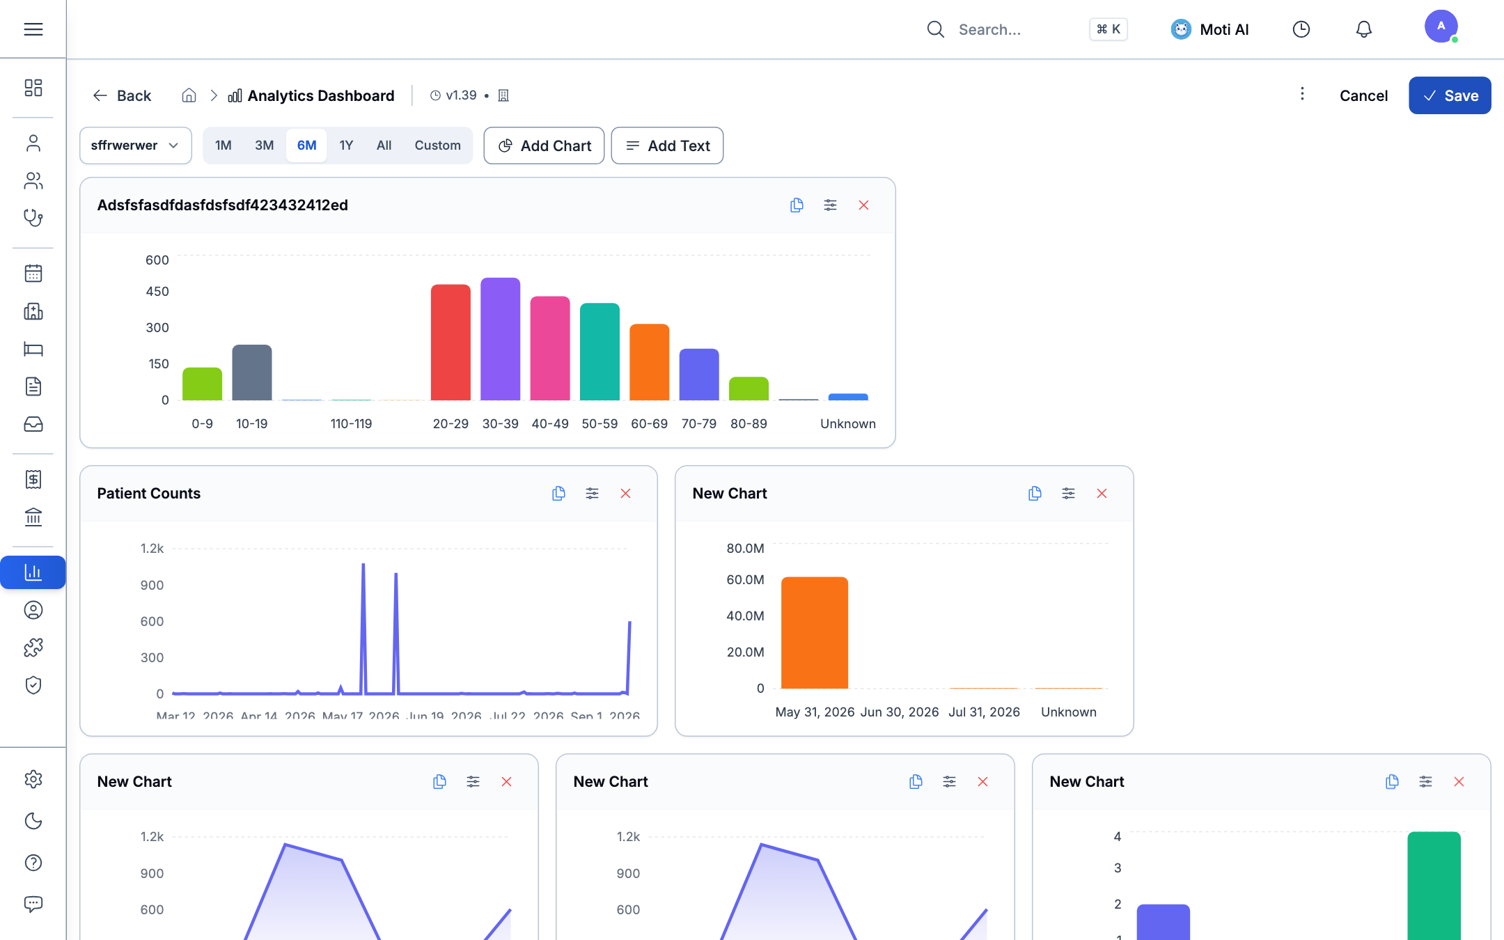The height and width of the screenshot is (940, 1504).
Task: Click the Add Chart button
Action: [544, 146]
